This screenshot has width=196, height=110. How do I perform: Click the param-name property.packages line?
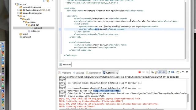point(118,27)
